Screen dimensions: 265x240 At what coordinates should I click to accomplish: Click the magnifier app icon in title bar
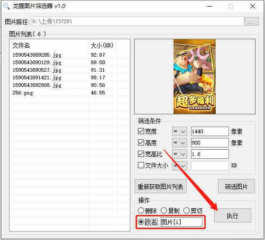[7, 6]
